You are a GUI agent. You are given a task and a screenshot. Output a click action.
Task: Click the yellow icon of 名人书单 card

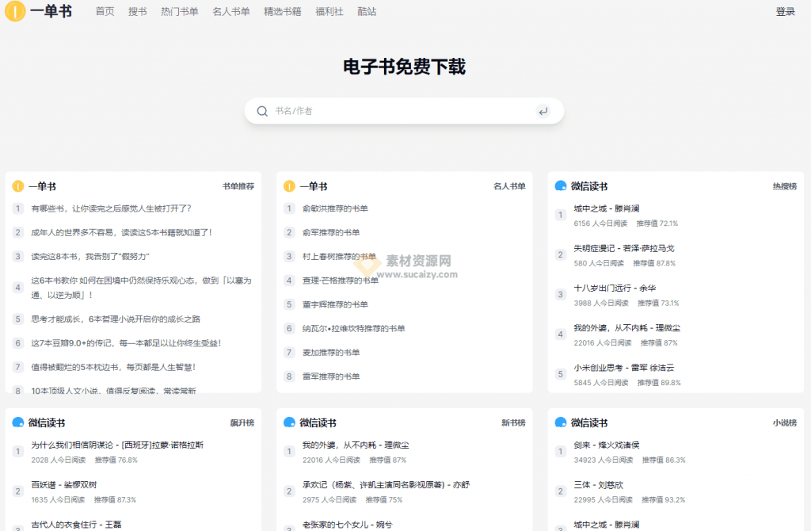pos(289,186)
